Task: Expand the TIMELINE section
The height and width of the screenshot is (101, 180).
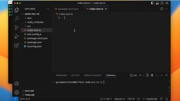Action: pyautogui.click(x=37, y=95)
